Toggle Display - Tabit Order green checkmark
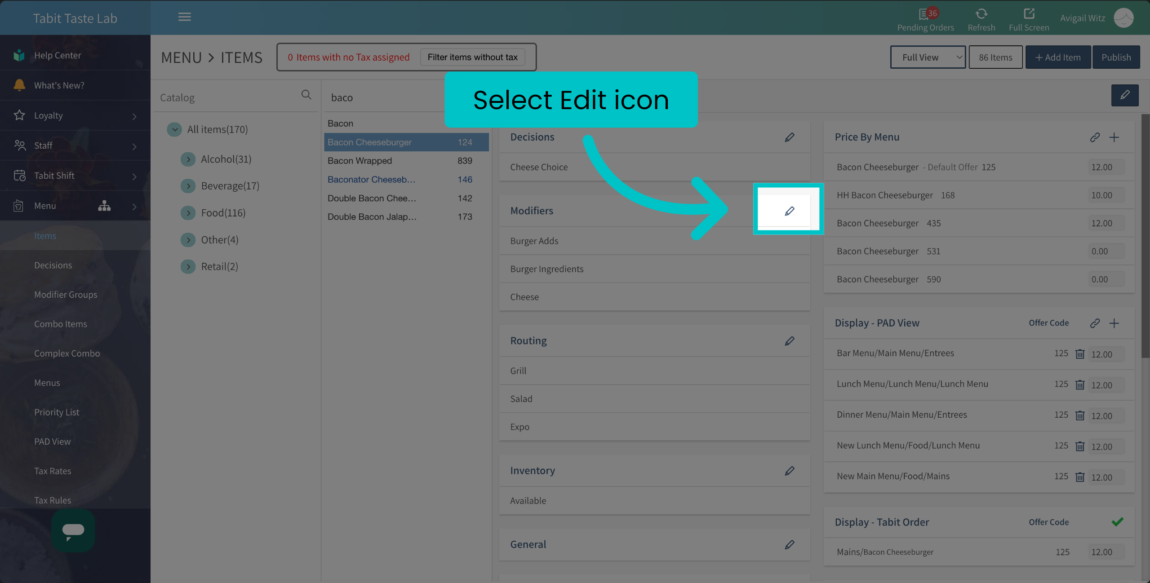This screenshot has width=1150, height=583. (x=1117, y=522)
